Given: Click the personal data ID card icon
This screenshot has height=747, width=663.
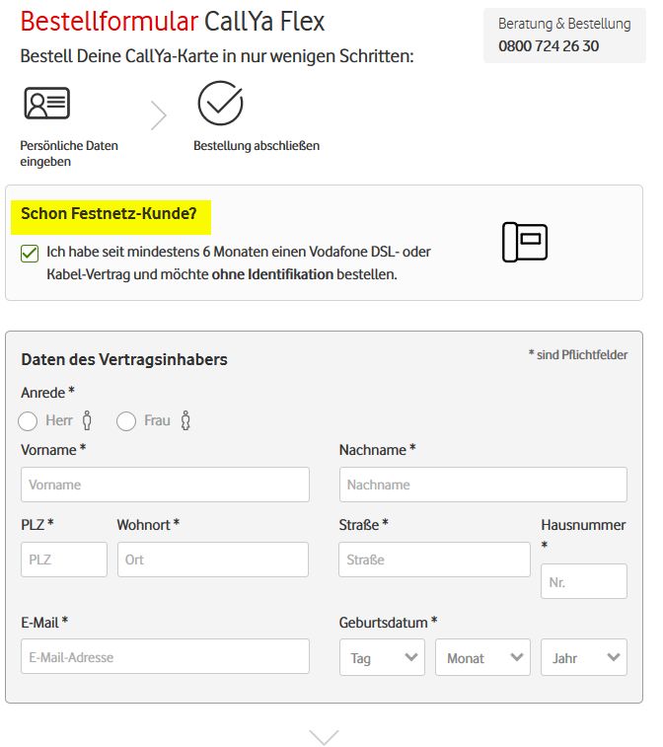Looking at the screenshot, I should click(x=46, y=103).
